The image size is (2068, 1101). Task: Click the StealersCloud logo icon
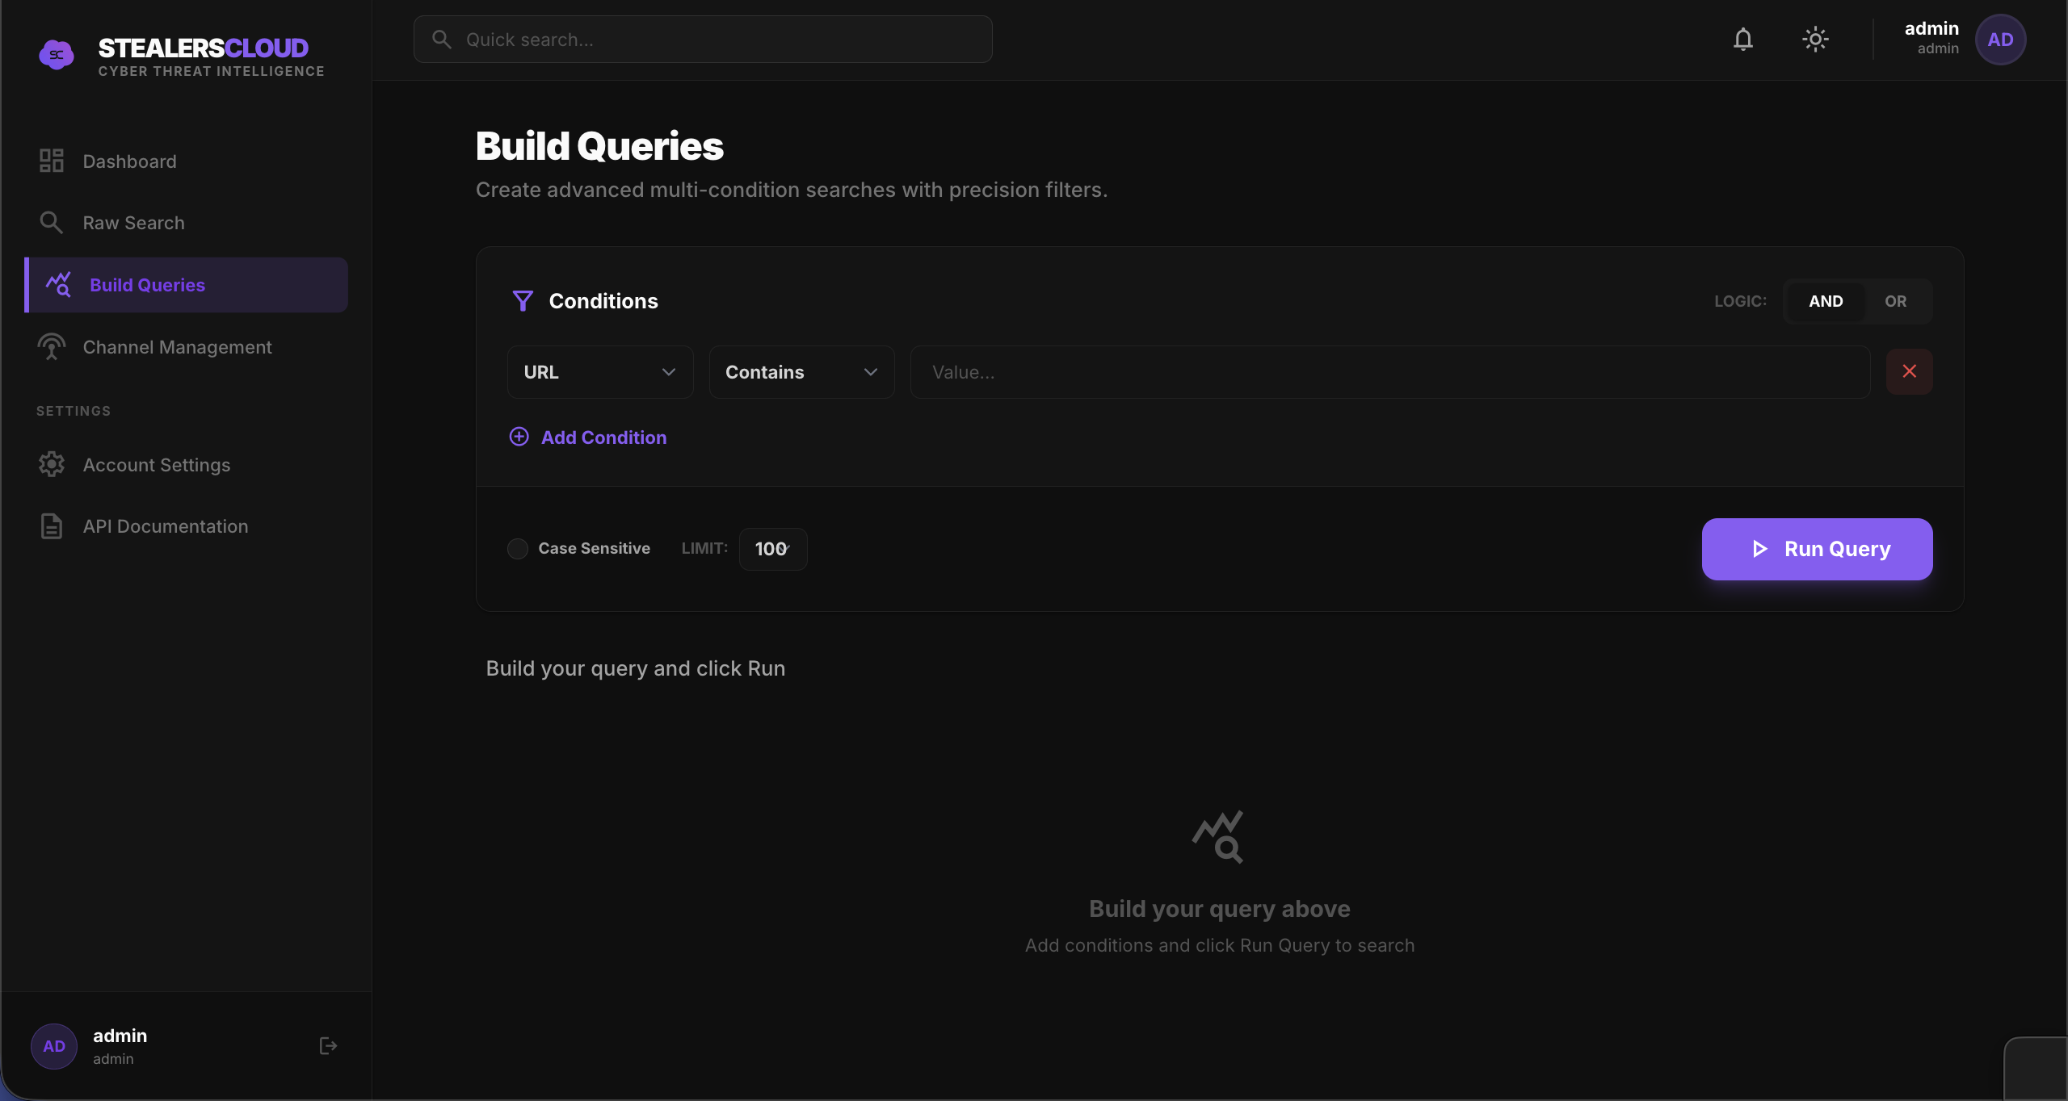56,54
